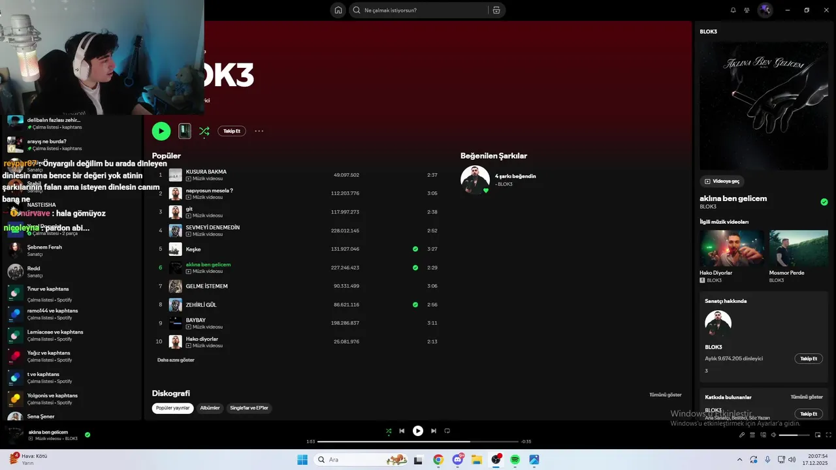
Task: Click Videoya geç button
Action: point(722,181)
